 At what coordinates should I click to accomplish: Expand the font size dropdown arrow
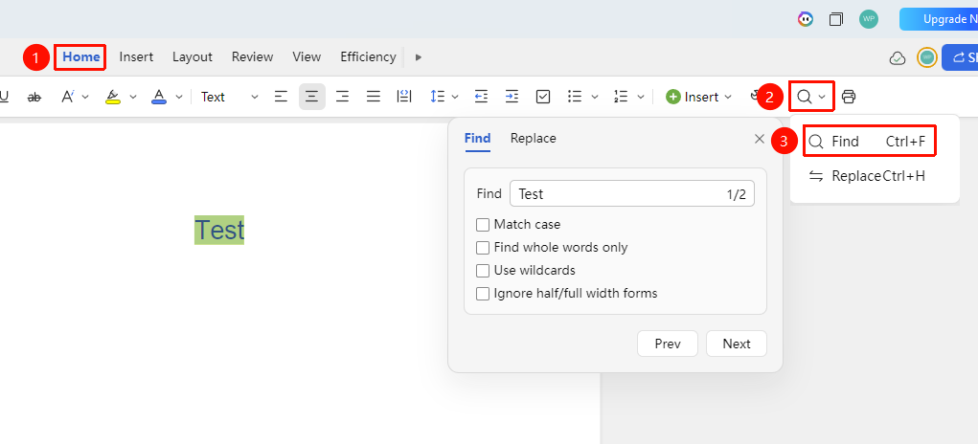click(85, 98)
